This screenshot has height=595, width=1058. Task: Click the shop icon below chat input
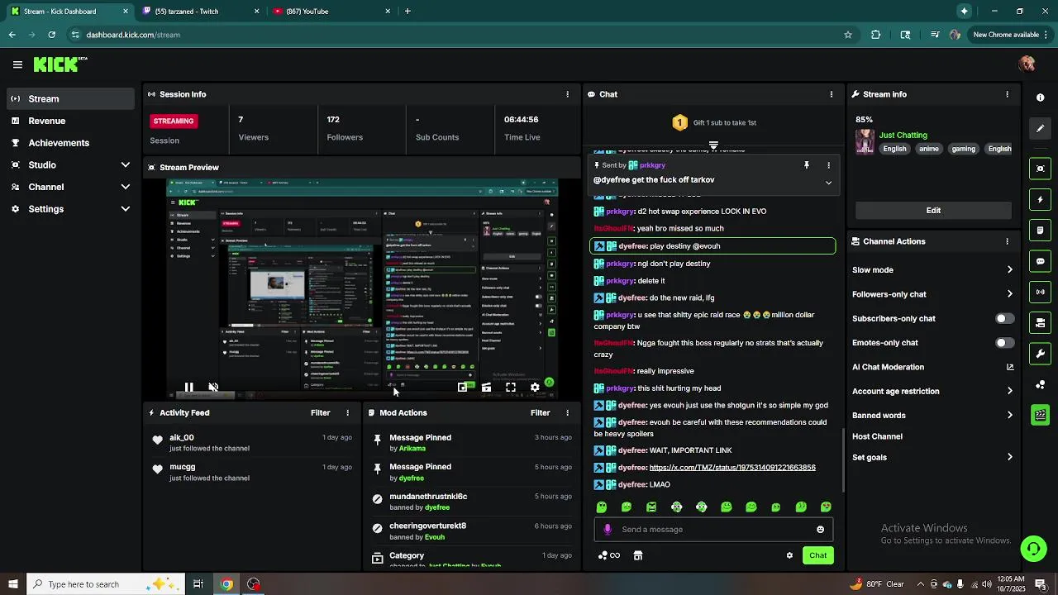coord(637,555)
